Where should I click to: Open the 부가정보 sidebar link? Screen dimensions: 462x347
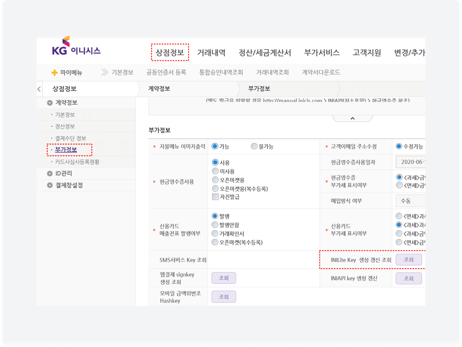click(66, 150)
